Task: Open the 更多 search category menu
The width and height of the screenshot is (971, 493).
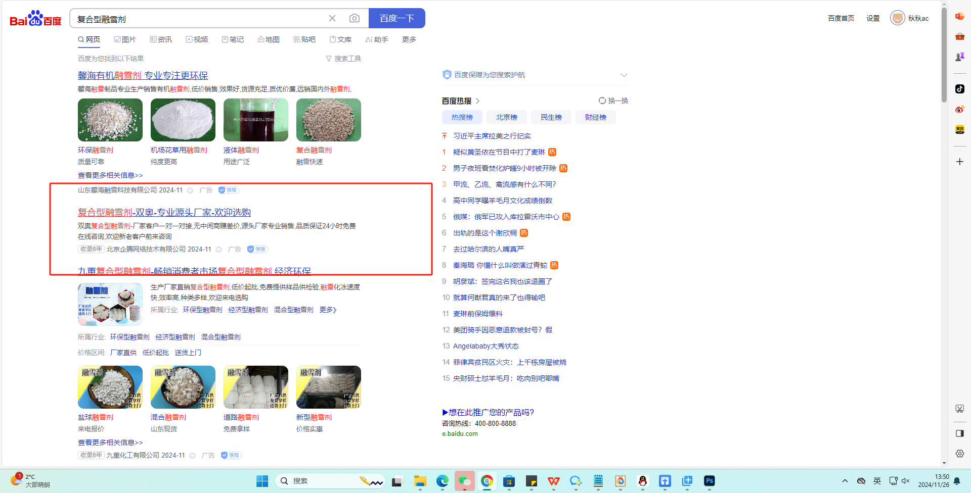Action: [x=409, y=39]
